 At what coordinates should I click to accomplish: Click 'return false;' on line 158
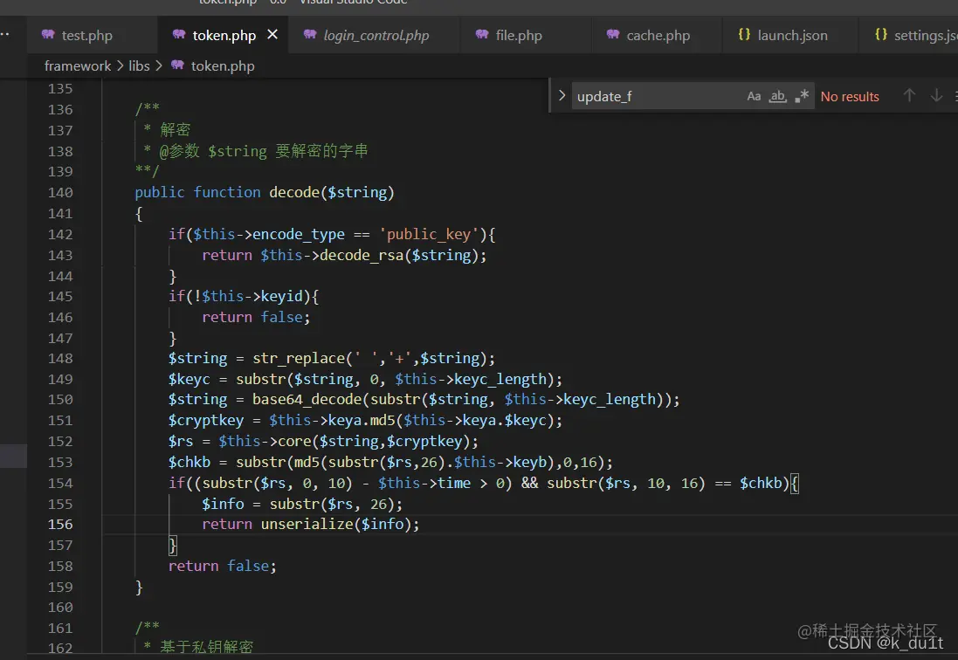[223, 566]
